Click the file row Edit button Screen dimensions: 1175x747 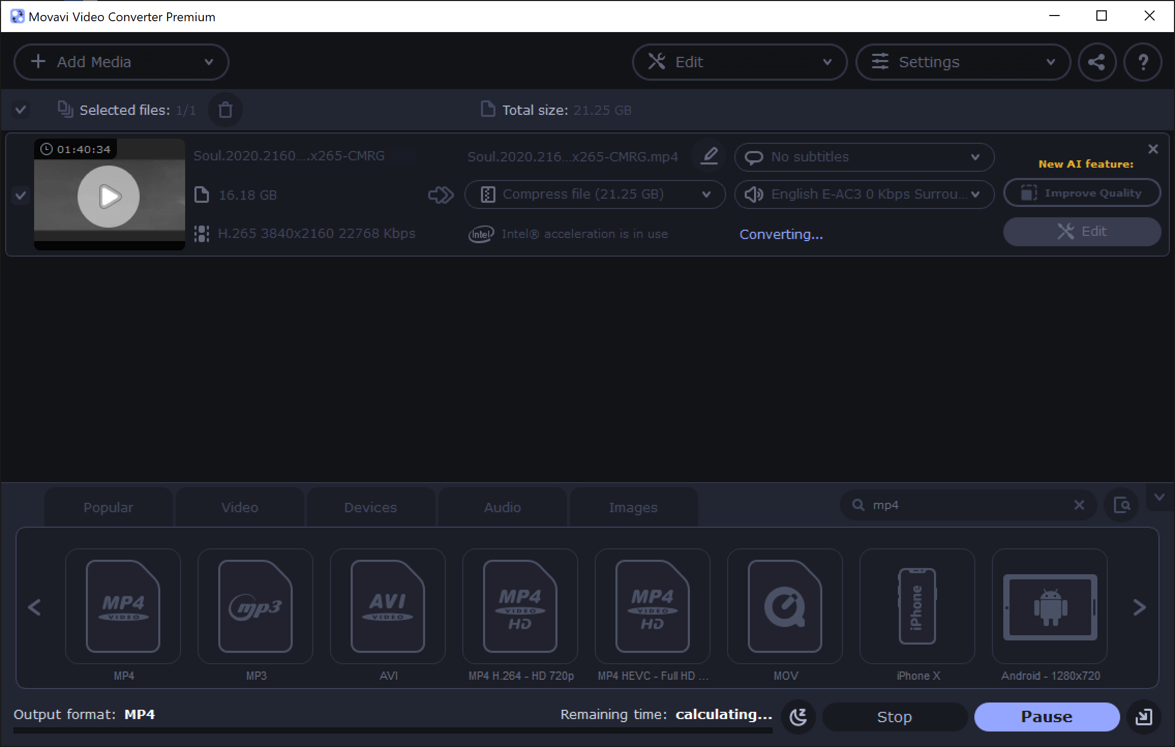[x=1082, y=231]
